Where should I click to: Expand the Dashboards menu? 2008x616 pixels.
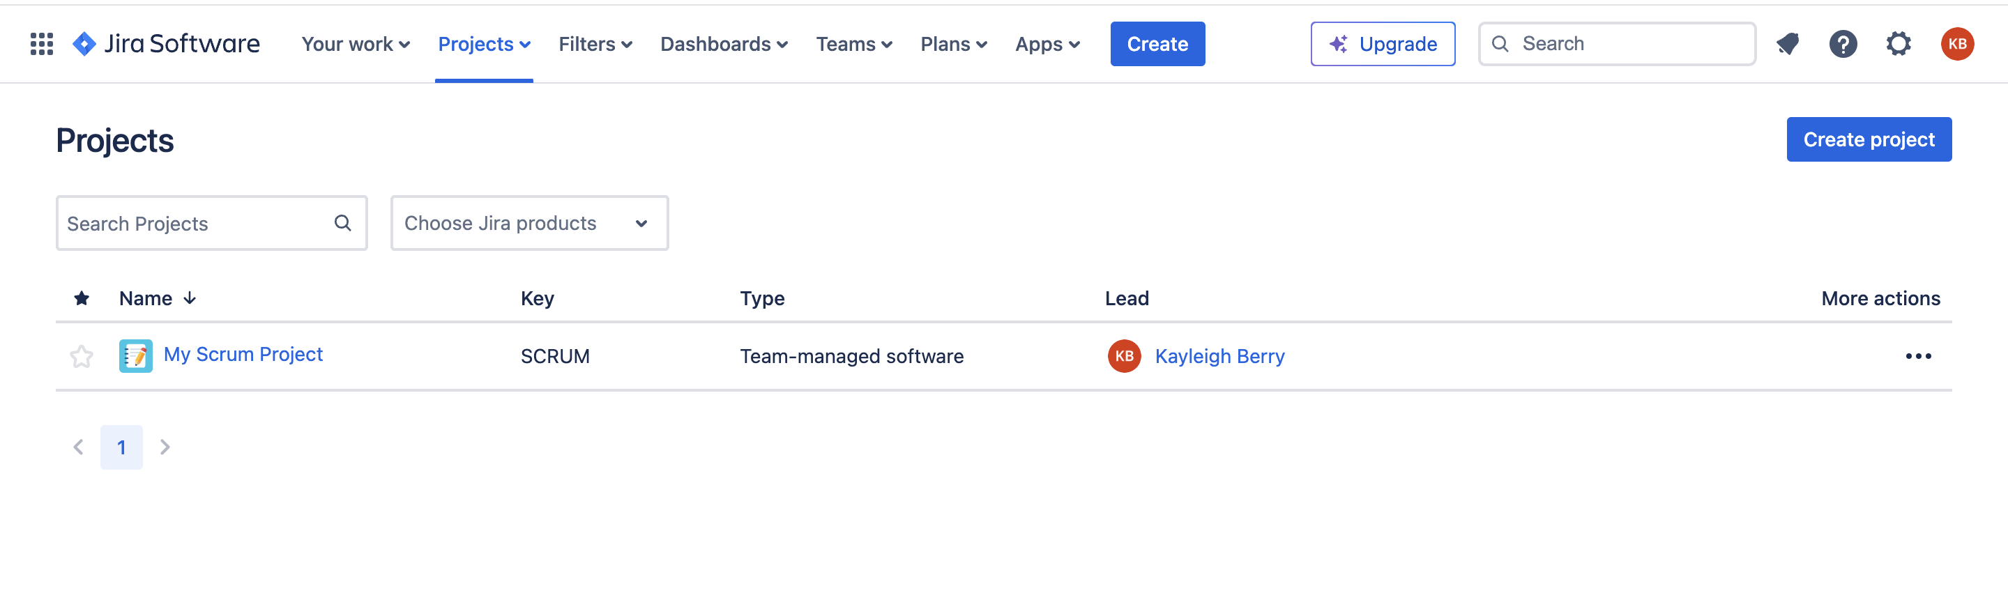tap(724, 45)
